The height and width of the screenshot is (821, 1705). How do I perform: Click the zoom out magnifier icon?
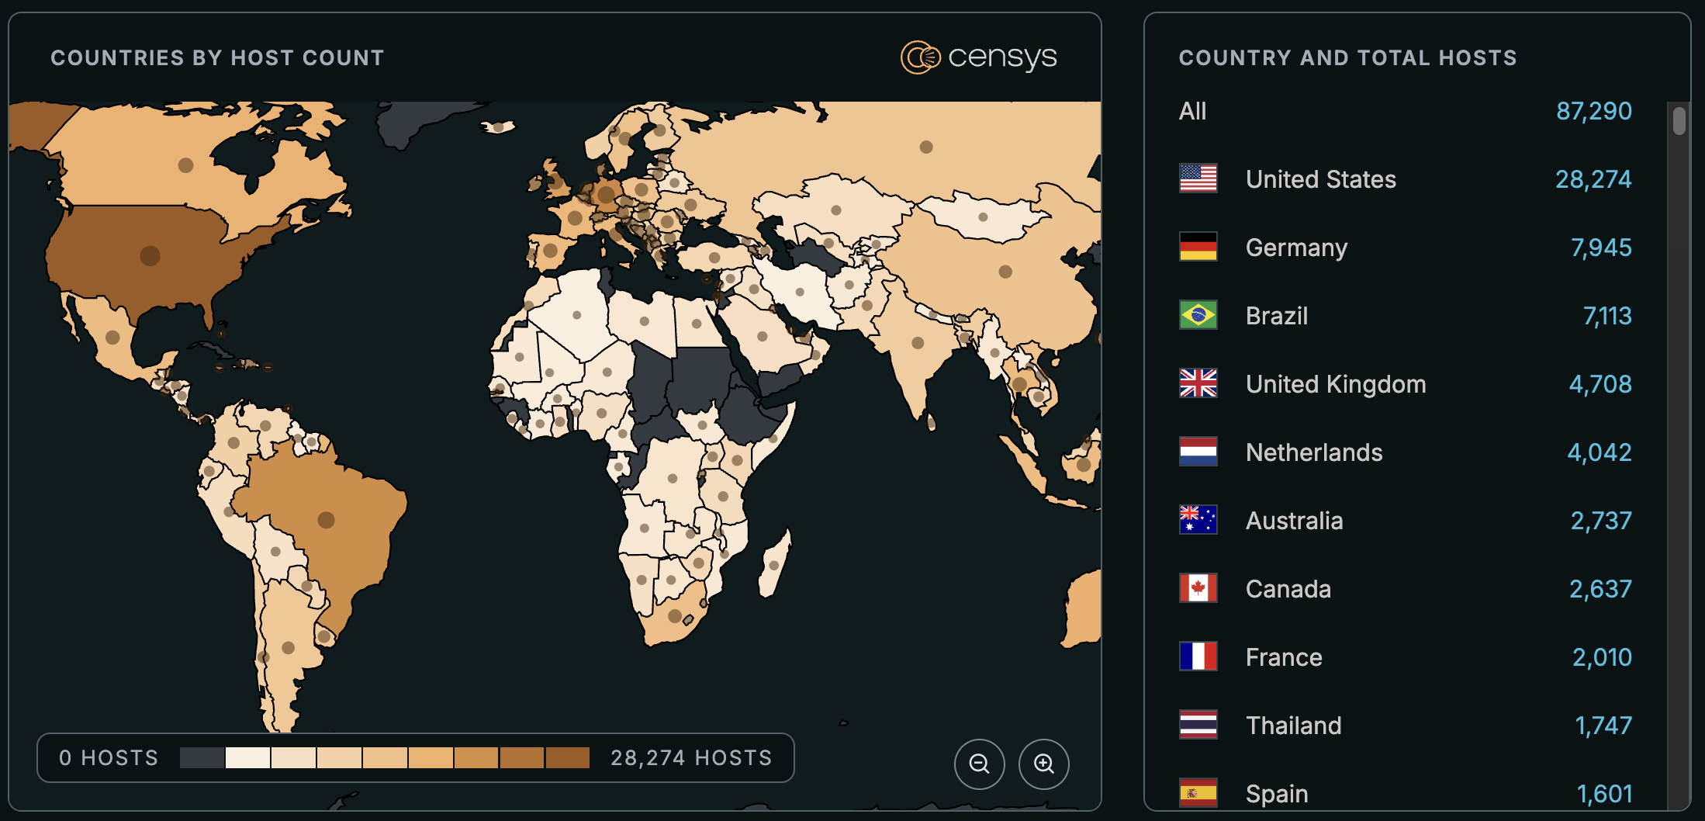click(979, 764)
